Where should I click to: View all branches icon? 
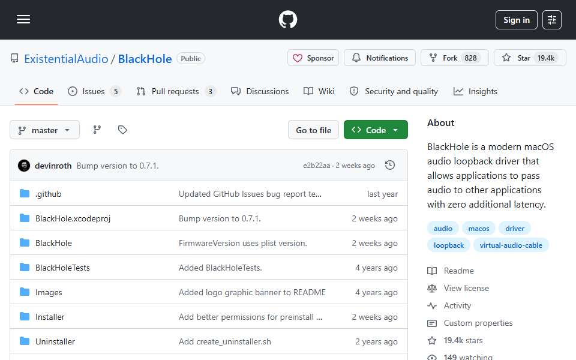coord(97,130)
